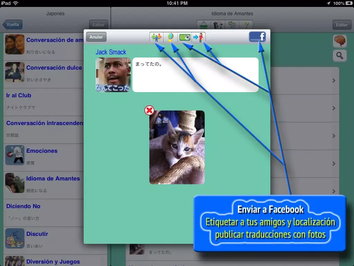This screenshot has width=354, height=266.
Task: Tap the location services arrow icon
Action: click(328, 3)
